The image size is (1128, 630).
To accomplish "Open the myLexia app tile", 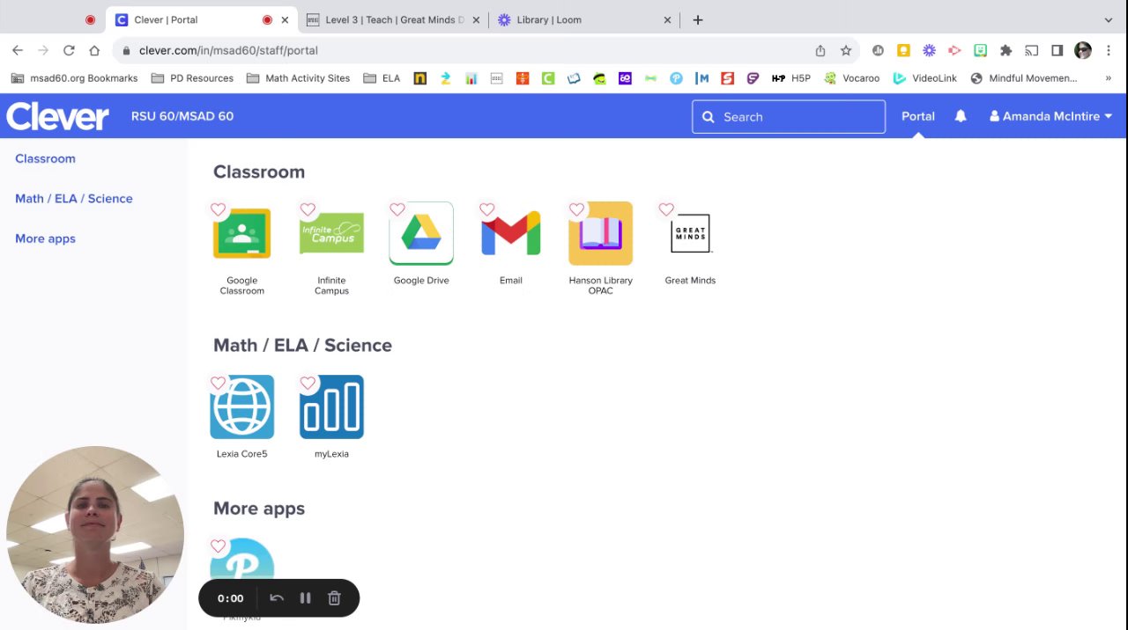I will click(x=331, y=407).
